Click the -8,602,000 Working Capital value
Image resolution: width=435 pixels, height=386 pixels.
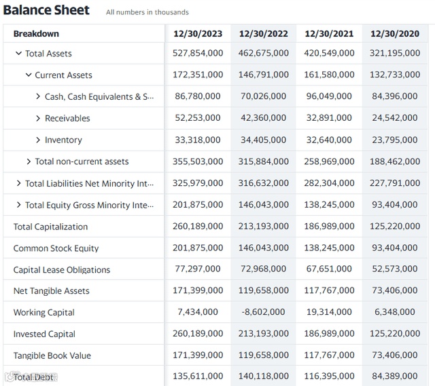point(264,312)
